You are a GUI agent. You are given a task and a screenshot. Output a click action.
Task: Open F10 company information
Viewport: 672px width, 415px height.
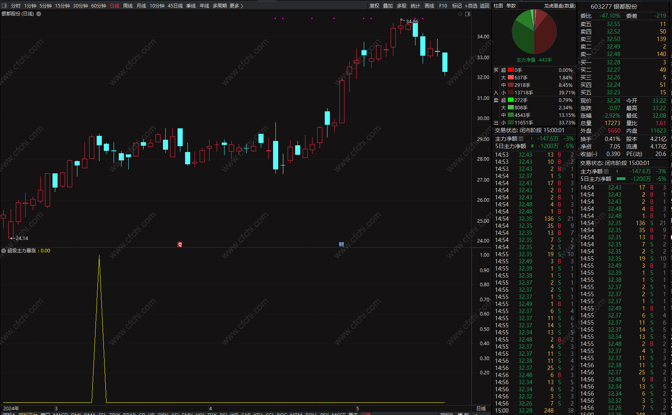443,6
